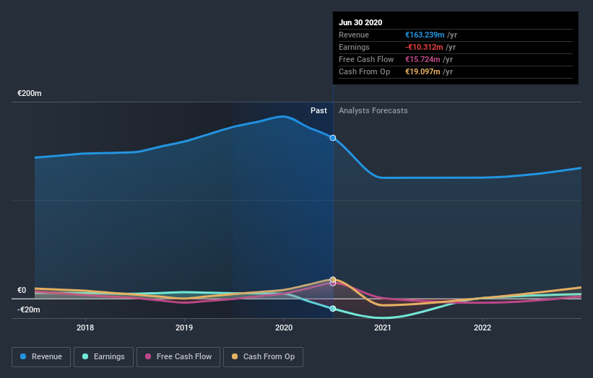Click the €200m y-axis label
Screen dimensions: 593x378
coord(30,93)
